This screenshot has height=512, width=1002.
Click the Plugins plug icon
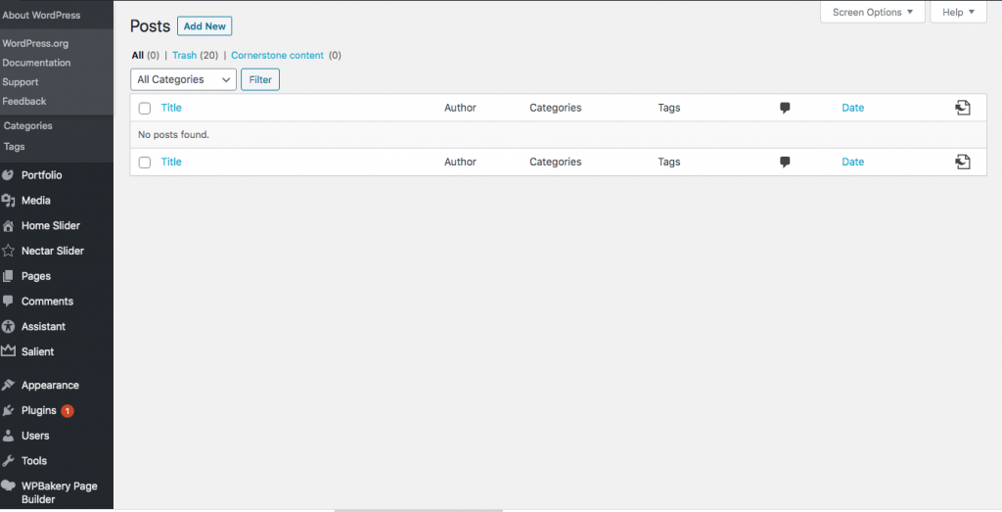pyautogui.click(x=8, y=410)
